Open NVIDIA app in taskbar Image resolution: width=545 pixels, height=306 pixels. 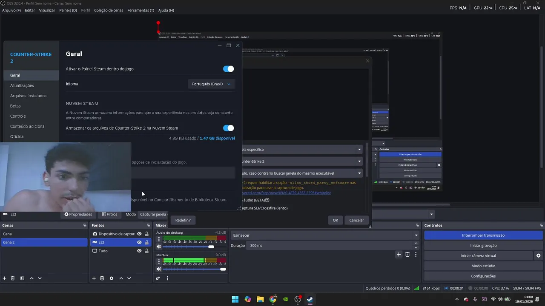tap(285, 299)
